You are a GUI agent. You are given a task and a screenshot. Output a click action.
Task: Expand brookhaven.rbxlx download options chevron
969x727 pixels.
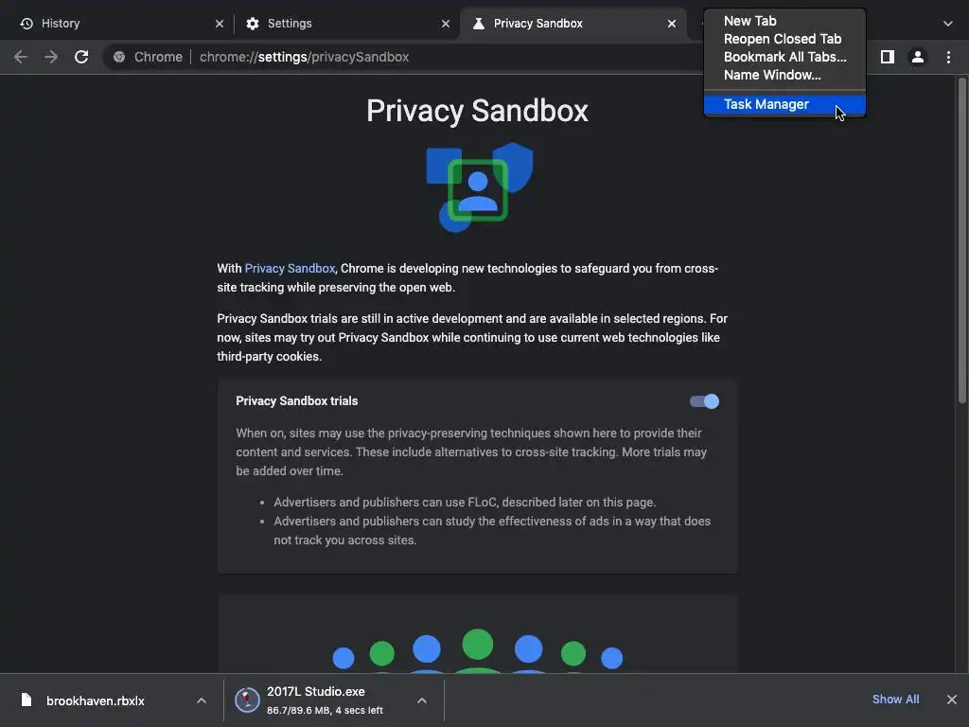click(202, 700)
